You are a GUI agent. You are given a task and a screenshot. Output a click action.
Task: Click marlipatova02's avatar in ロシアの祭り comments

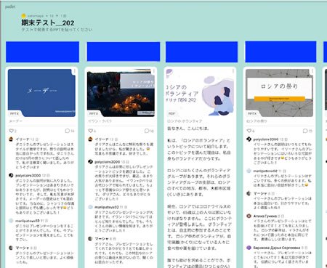tap(249, 171)
